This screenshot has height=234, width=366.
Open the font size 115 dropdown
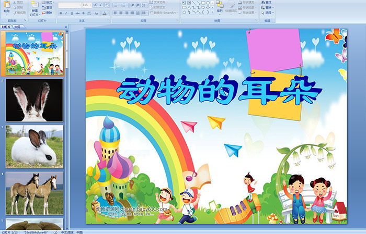tap(90, 5)
